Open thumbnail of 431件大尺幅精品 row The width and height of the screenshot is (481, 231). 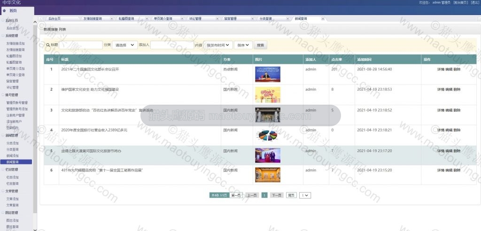(267, 175)
